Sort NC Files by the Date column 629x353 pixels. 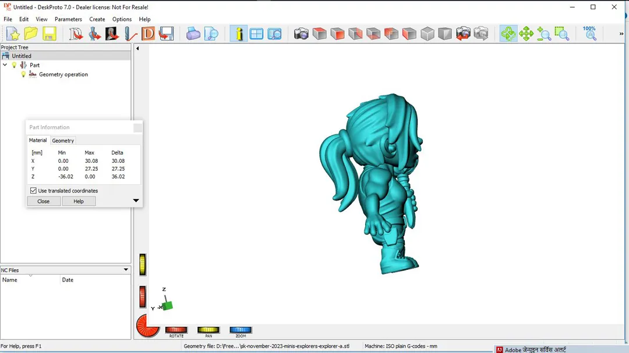click(96, 280)
